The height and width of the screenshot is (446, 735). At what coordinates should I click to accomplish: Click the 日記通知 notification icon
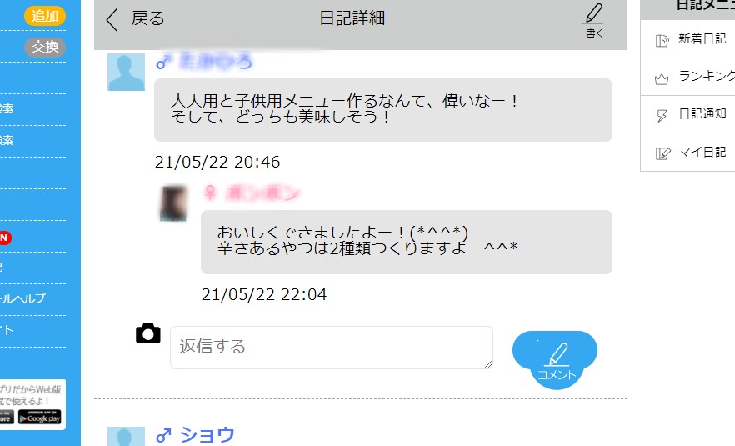(x=662, y=116)
